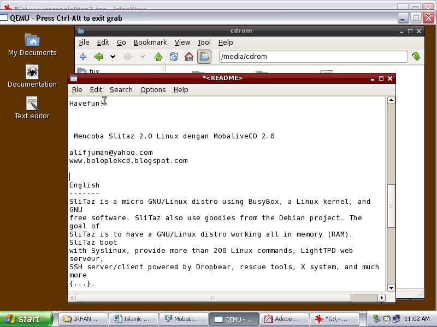437x327 pixels.
Task: Open Edit menu in cdrom window
Action: click(x=103, y=43)
